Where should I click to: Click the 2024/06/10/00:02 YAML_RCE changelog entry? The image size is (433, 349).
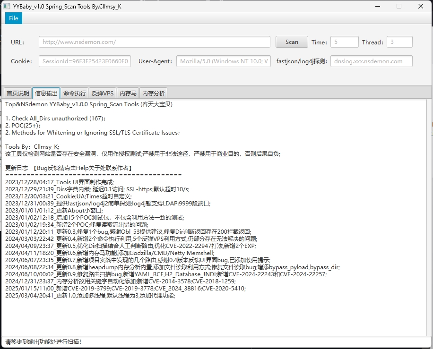(166, 274)
